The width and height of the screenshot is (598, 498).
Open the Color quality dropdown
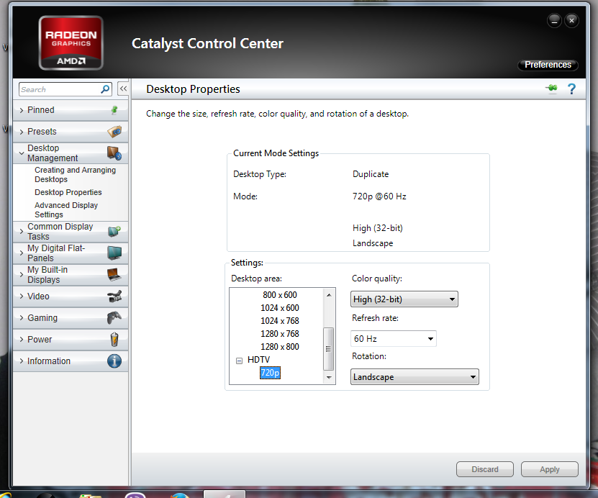tap(404, 299)
